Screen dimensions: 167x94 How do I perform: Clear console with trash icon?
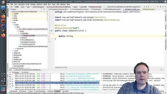13,86
